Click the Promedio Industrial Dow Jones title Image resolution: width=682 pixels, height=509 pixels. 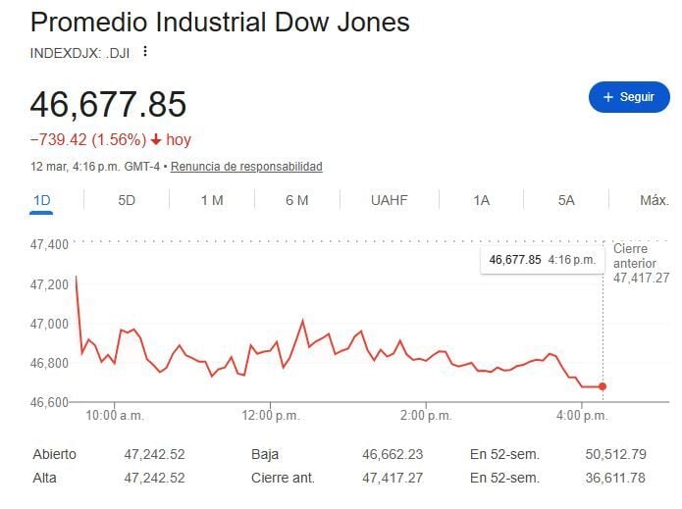(x=220, y=22)
